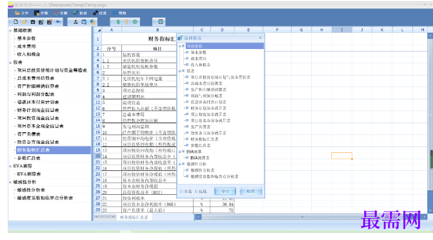Toggle 基础数据 checkbox in dialog

183,46
